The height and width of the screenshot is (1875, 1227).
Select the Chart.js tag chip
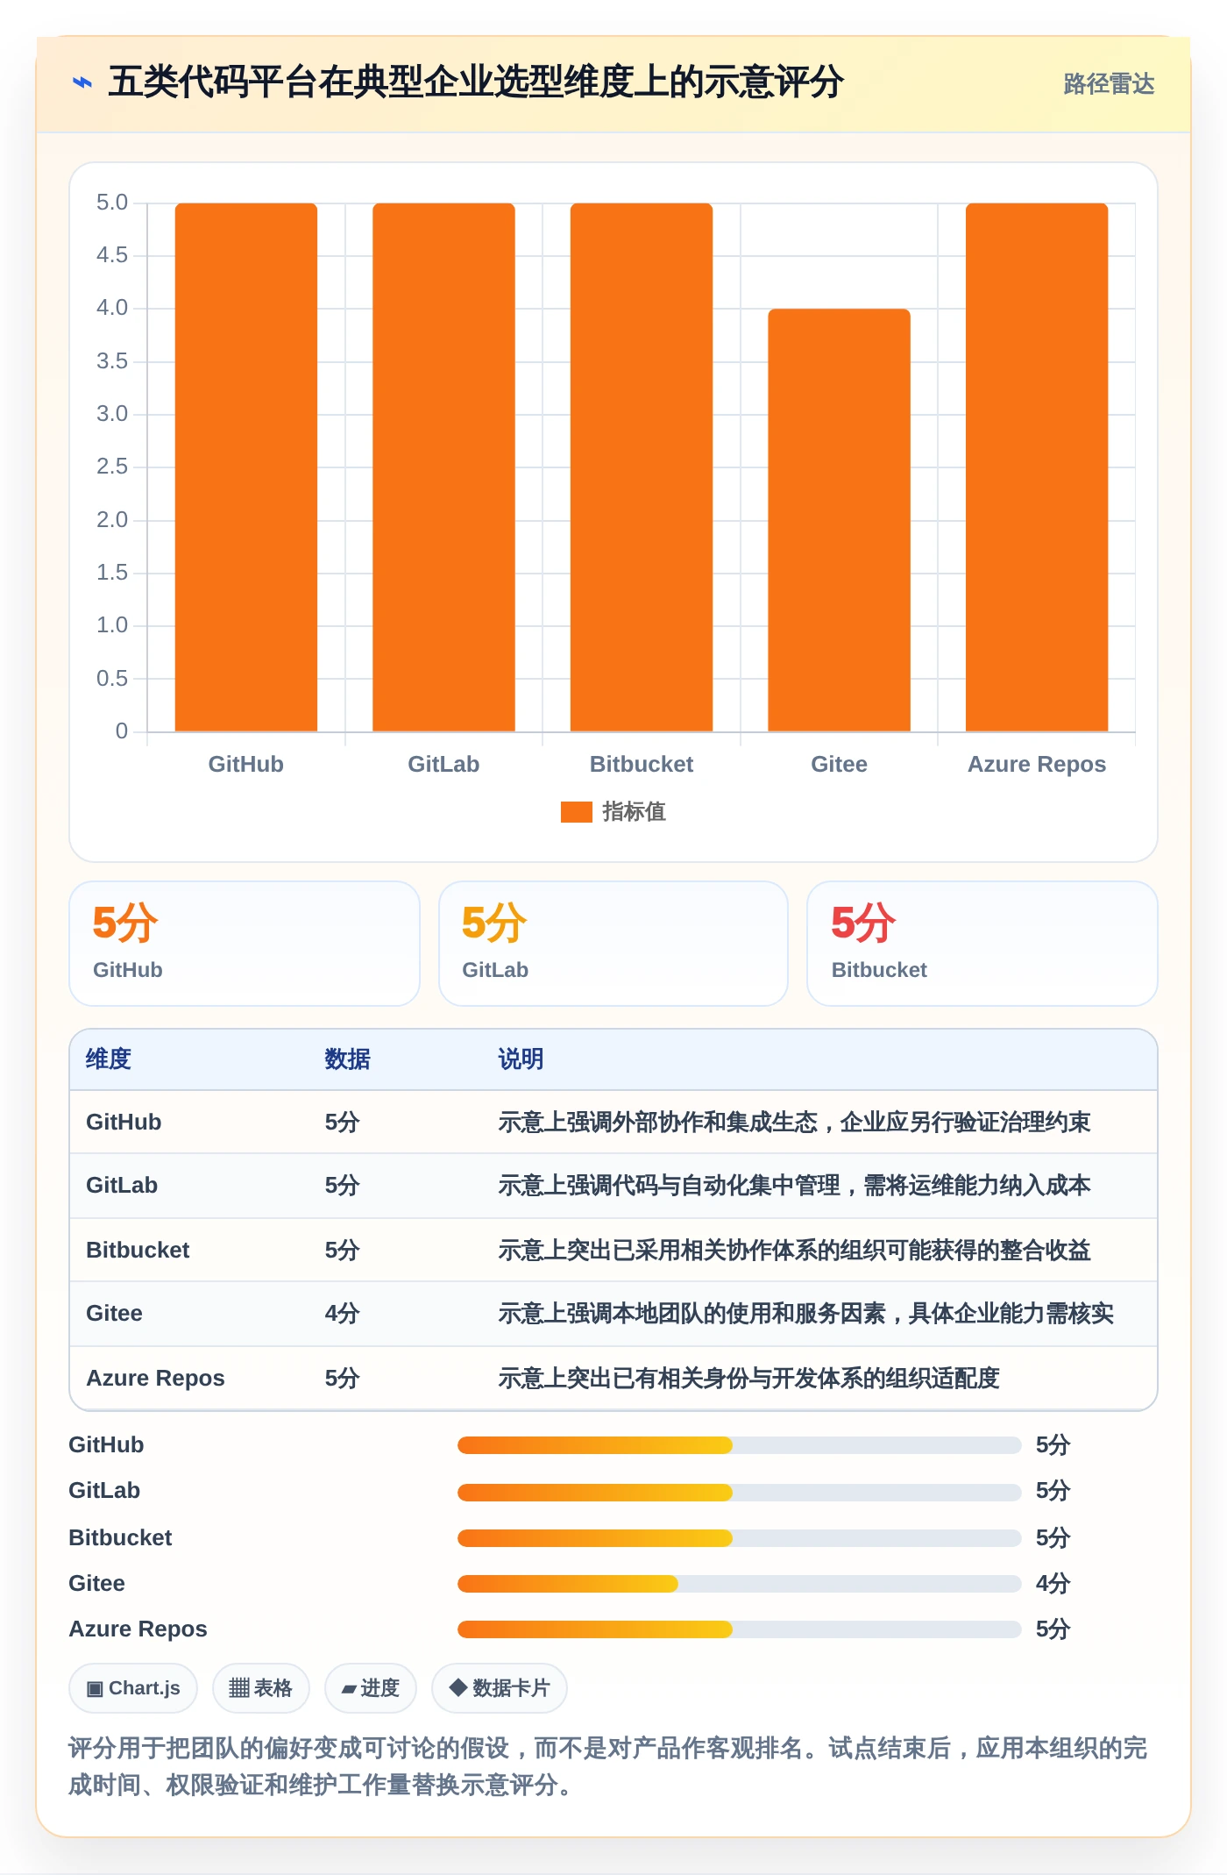133,1688
